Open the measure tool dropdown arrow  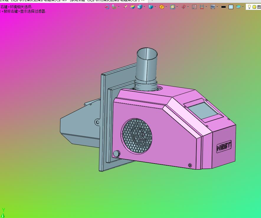[206, 7]
